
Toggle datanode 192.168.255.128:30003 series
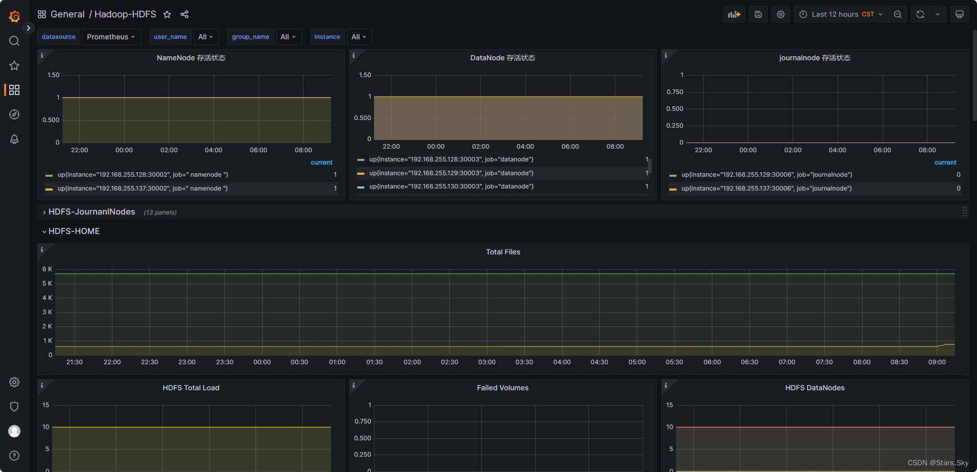pyautogui.click(x=452, y=159)
